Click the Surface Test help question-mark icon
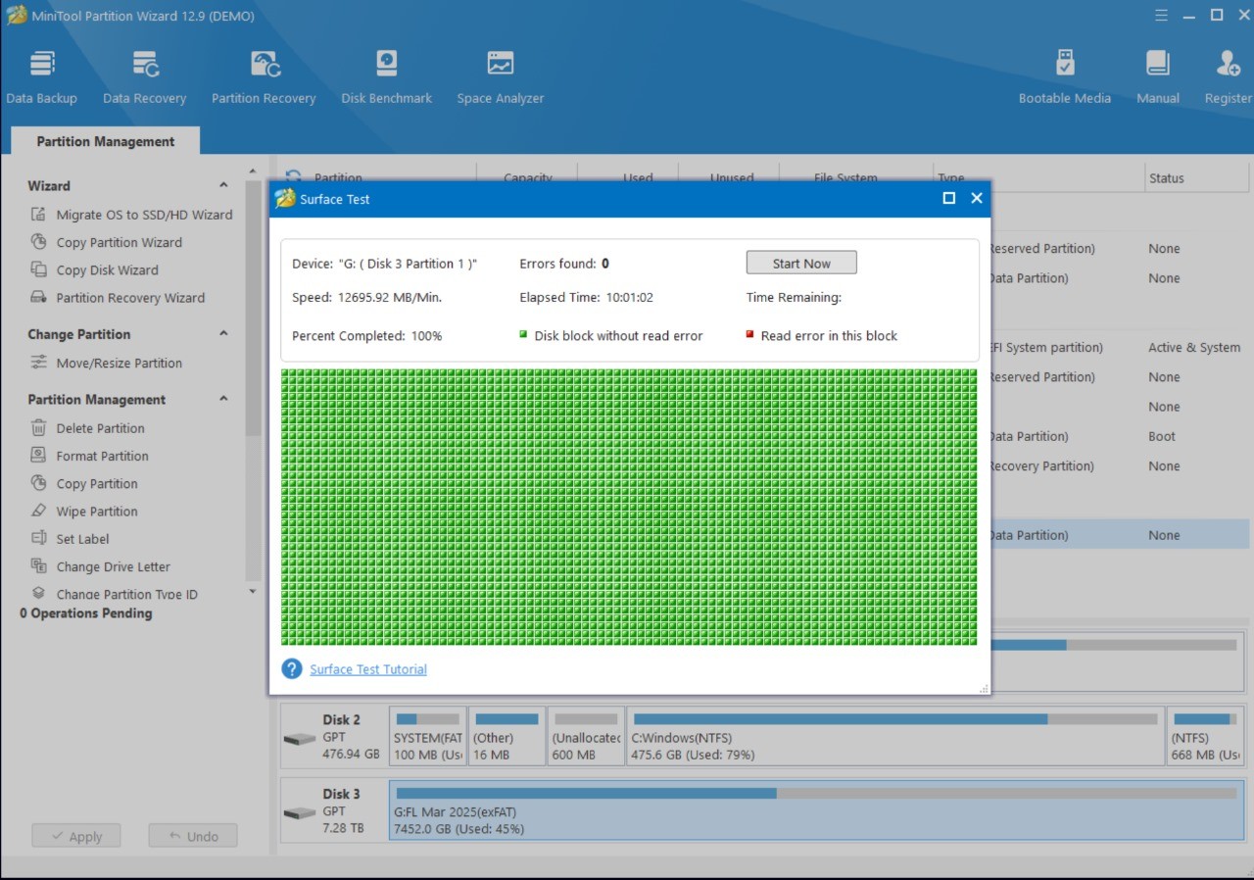Image resolution: width=1254 pixels, height=880 pixels. pos(292,668)
